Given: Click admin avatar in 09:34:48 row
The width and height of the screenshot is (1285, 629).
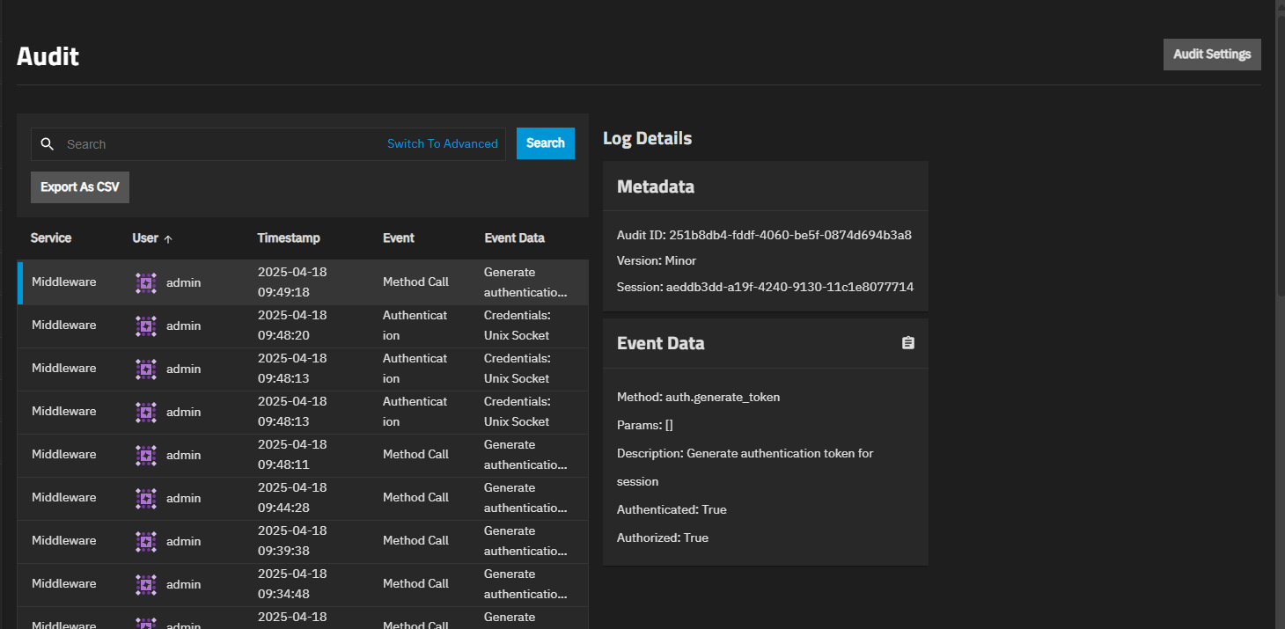Looking at the screenshot, I should 146,584.
